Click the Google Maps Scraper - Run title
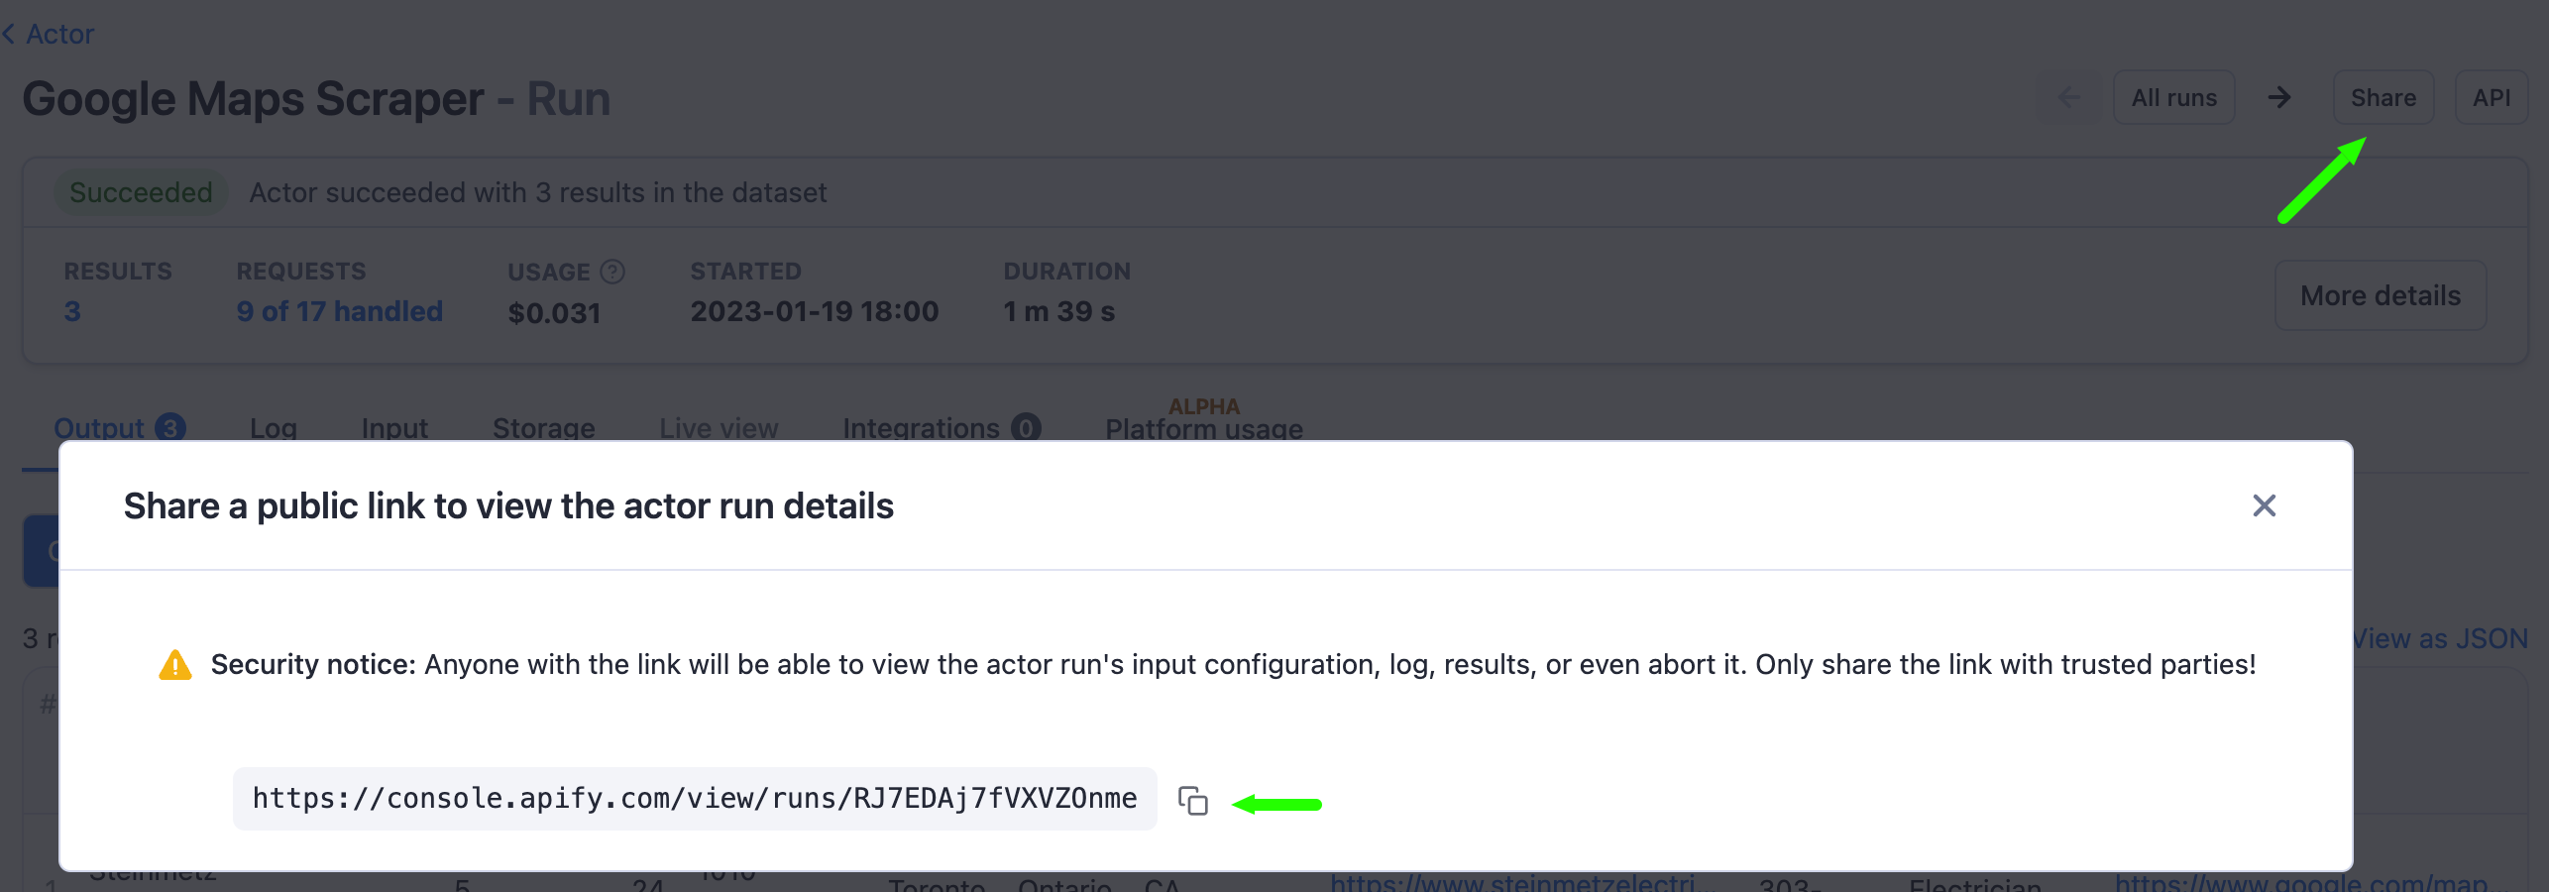Viewport: 2549px width, 892px height. click(x=316, y=99)
